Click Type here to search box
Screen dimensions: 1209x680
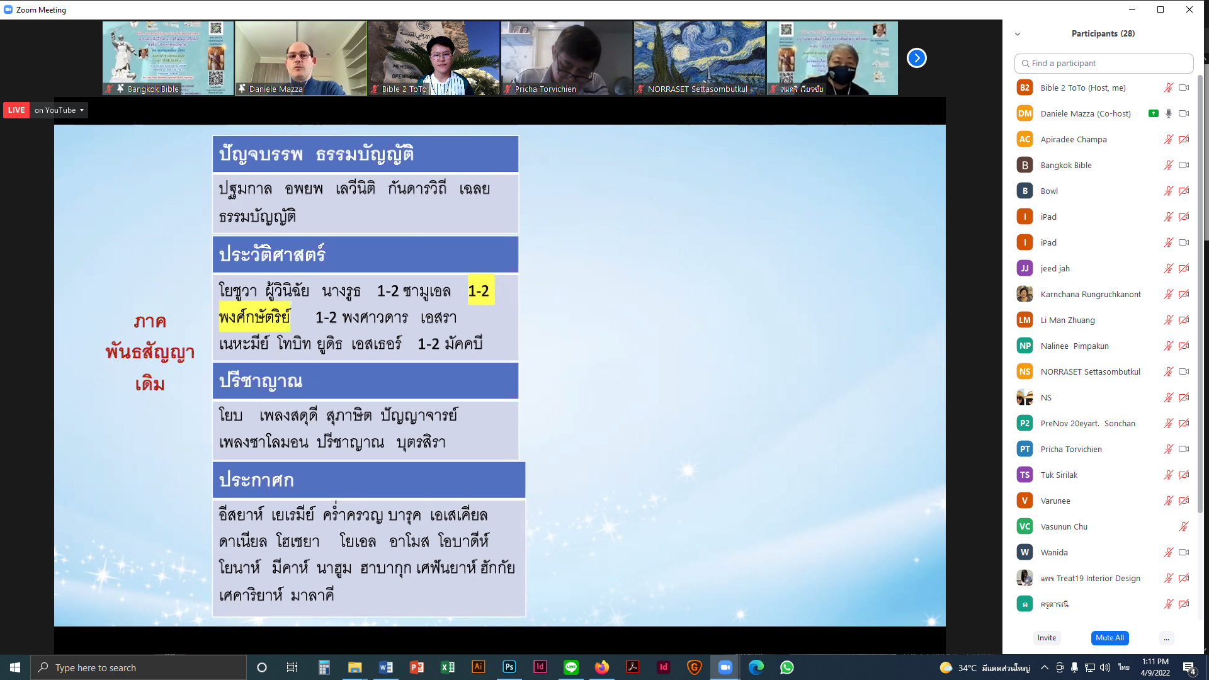[139, 667]
